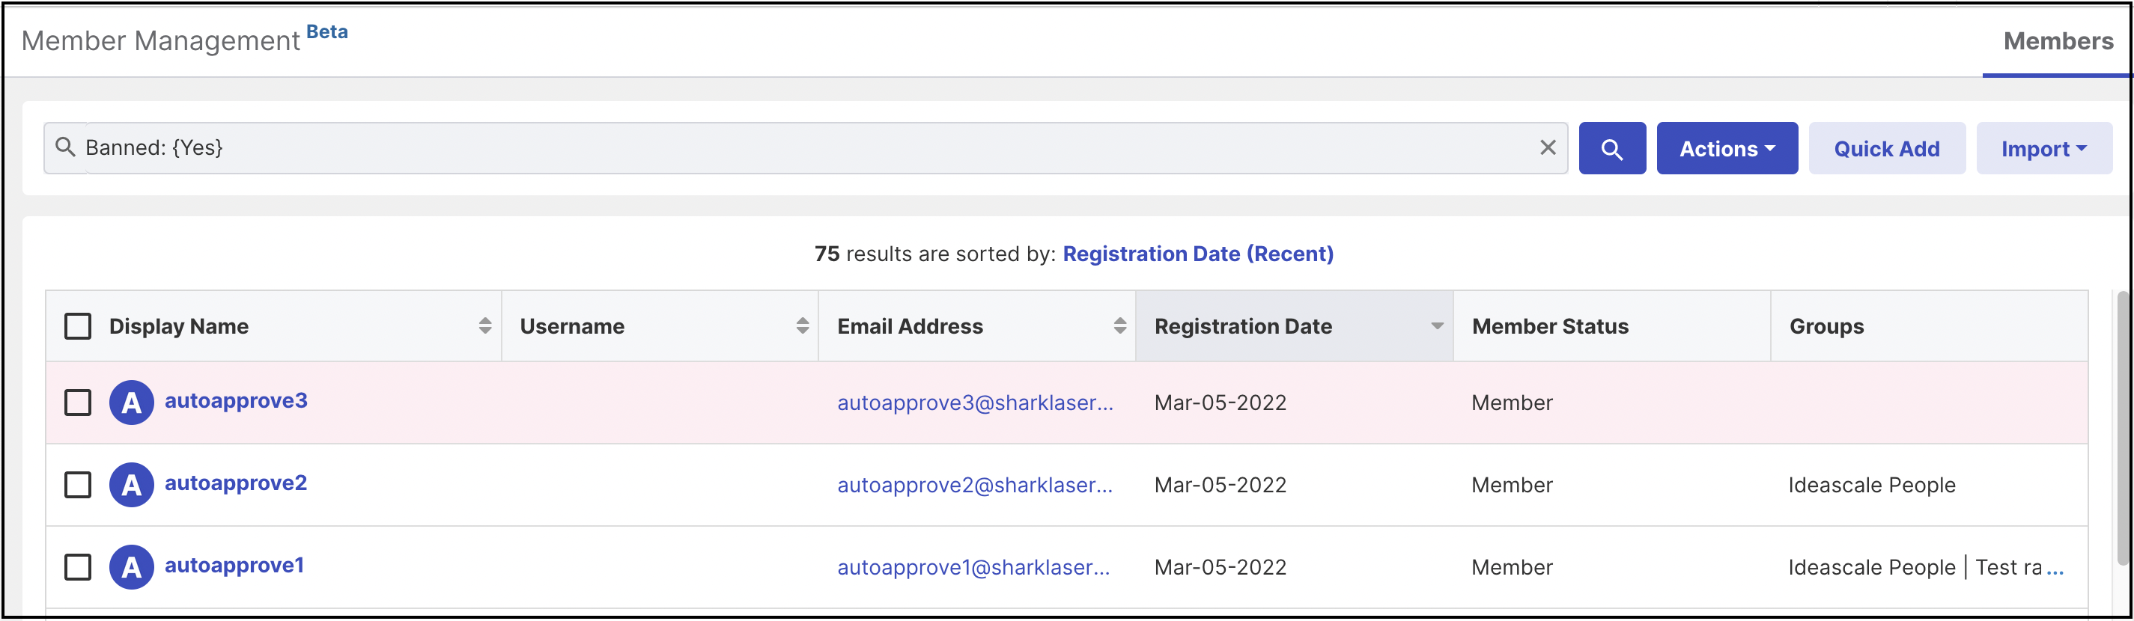This screenshot has height=621, width=2134.
Task: Check the autoapprove2 row checkbox
Action: (78, 486)
